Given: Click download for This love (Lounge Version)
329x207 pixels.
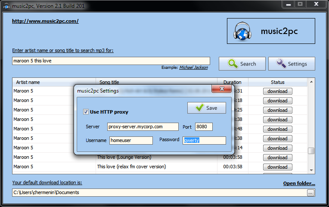Looking at the screenshot, I should tap(278, 158).
